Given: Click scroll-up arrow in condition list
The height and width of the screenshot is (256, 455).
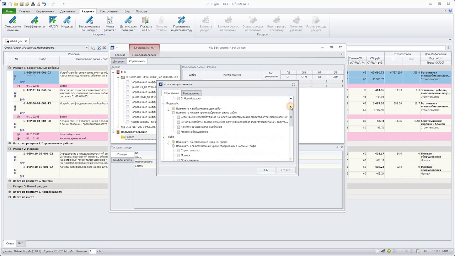Looking at the screenshot, I should [x=291, y=98].
